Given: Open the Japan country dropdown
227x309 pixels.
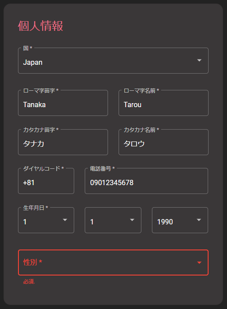Looking at the screenshot, I should point(113,60).
